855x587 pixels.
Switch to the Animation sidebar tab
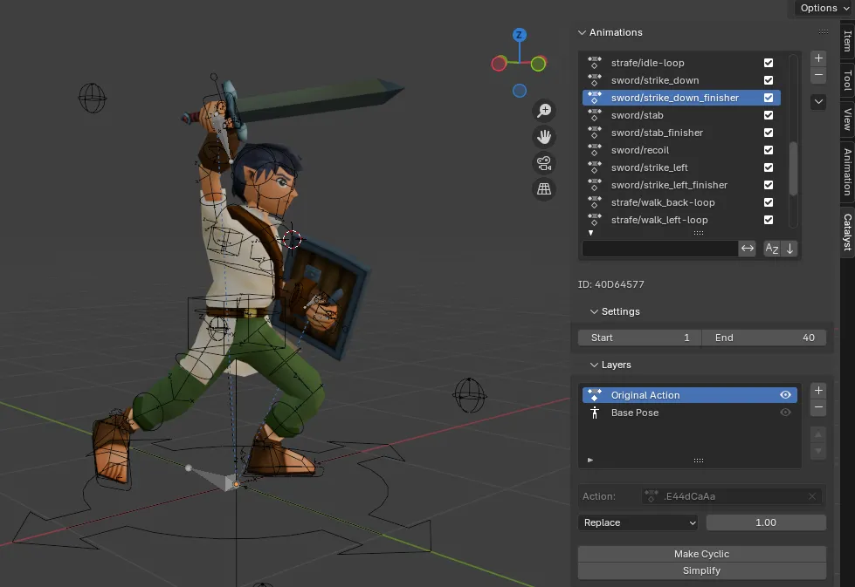847,171
